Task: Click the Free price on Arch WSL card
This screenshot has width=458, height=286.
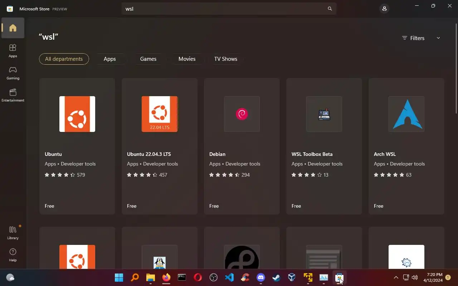Action: (379, 206)
